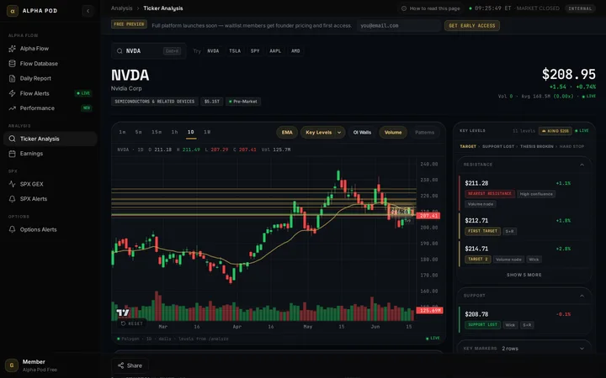Click the Member avatar icon

coord(12,365)
